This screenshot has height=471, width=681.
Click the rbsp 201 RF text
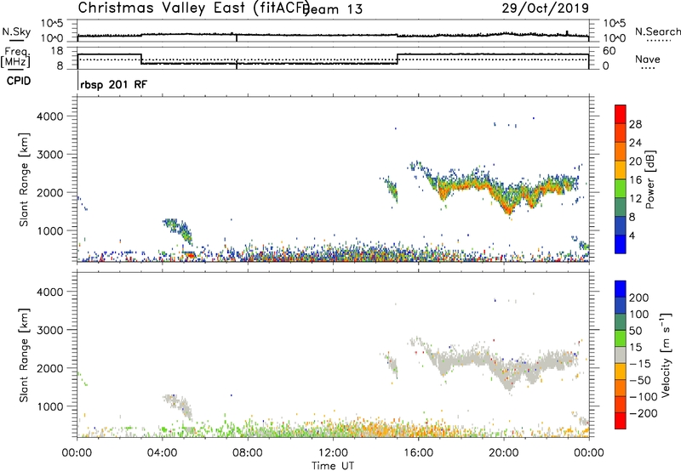tap(114, 84)
